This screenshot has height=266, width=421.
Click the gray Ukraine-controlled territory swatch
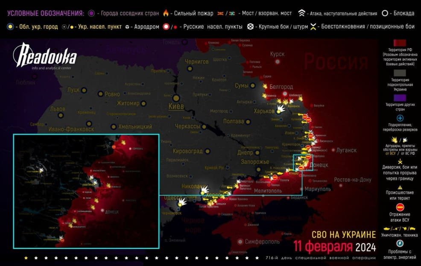coord(400,73)
